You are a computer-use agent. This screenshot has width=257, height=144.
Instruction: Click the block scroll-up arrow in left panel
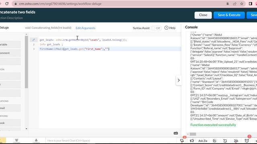pos(27,34)
